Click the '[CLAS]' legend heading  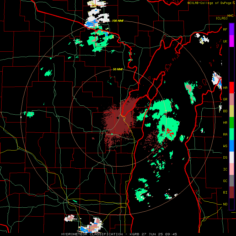point(222,18)
